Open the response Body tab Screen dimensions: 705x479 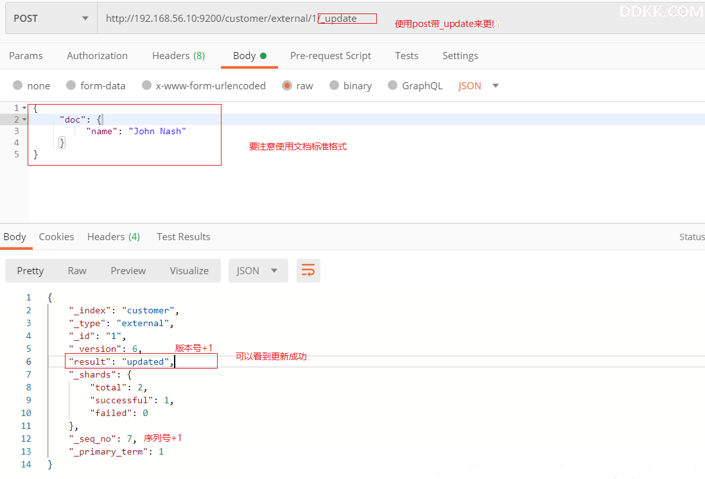[15, 237]
